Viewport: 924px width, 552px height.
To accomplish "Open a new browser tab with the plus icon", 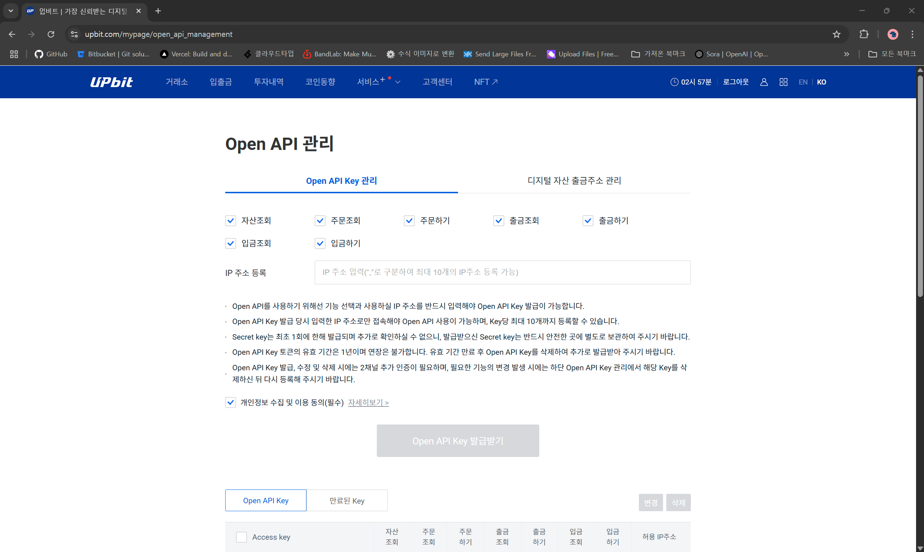I will [158, 11].
